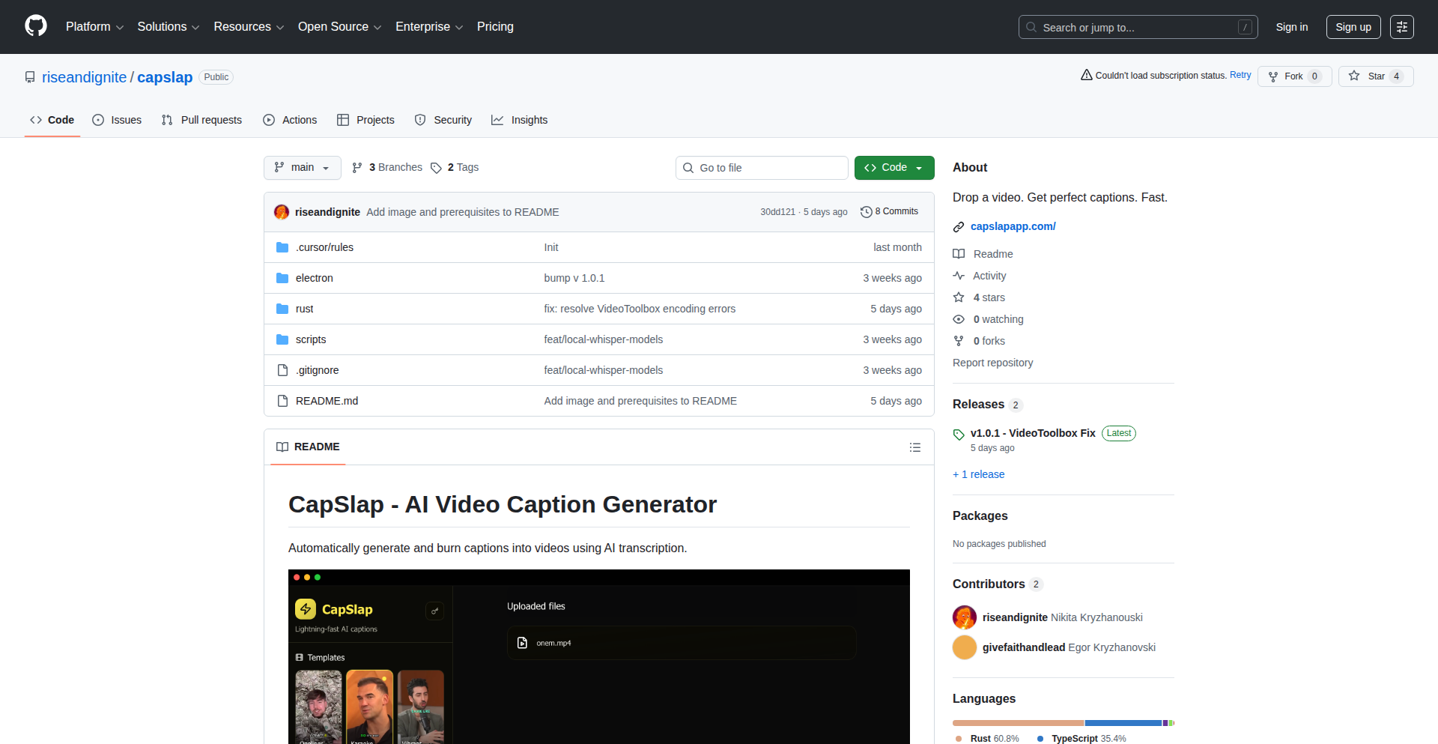Open the README outline icon
The height and width of the screenshot is (744, 1438).
(914, 447)
